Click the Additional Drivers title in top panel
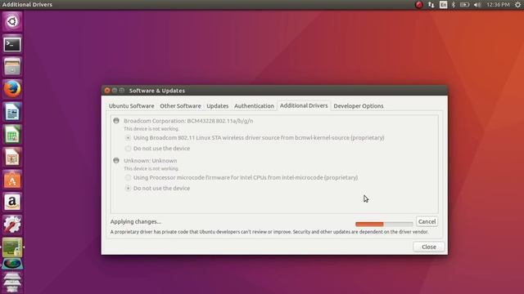 [27, 5]
